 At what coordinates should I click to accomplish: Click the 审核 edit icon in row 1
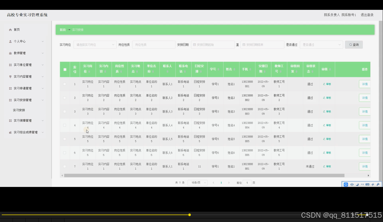pyautogui.click(x=324, y=84)
